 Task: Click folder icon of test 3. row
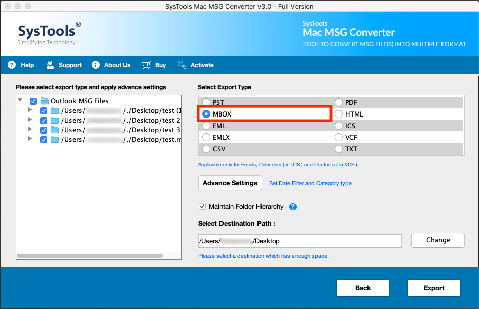[55, 130]
